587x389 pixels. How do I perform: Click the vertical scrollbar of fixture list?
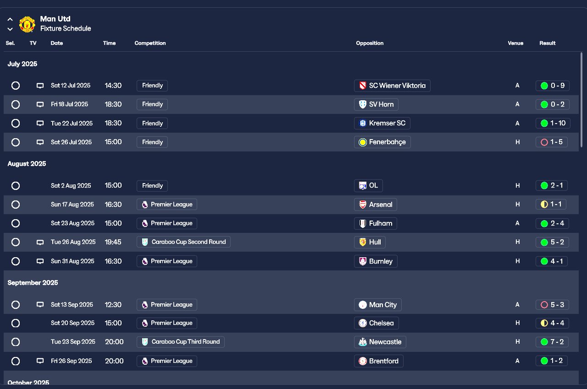pos(582,100)
